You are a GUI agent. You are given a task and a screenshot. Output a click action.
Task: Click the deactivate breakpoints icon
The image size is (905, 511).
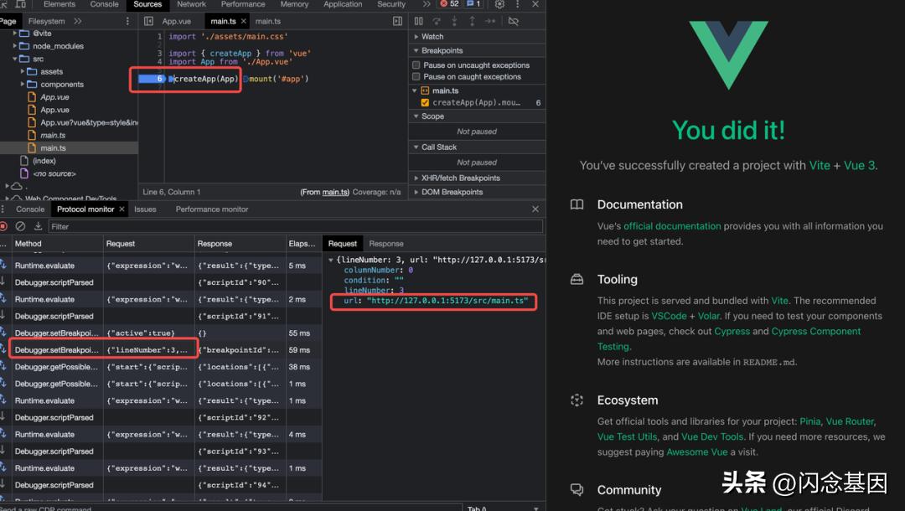[x=514, y=21]
